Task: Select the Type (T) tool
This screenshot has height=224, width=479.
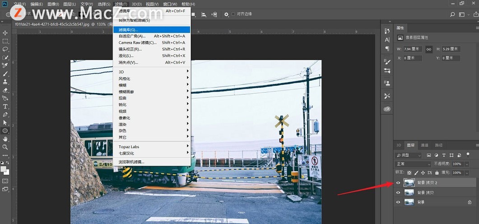Action: click(5, 107)
